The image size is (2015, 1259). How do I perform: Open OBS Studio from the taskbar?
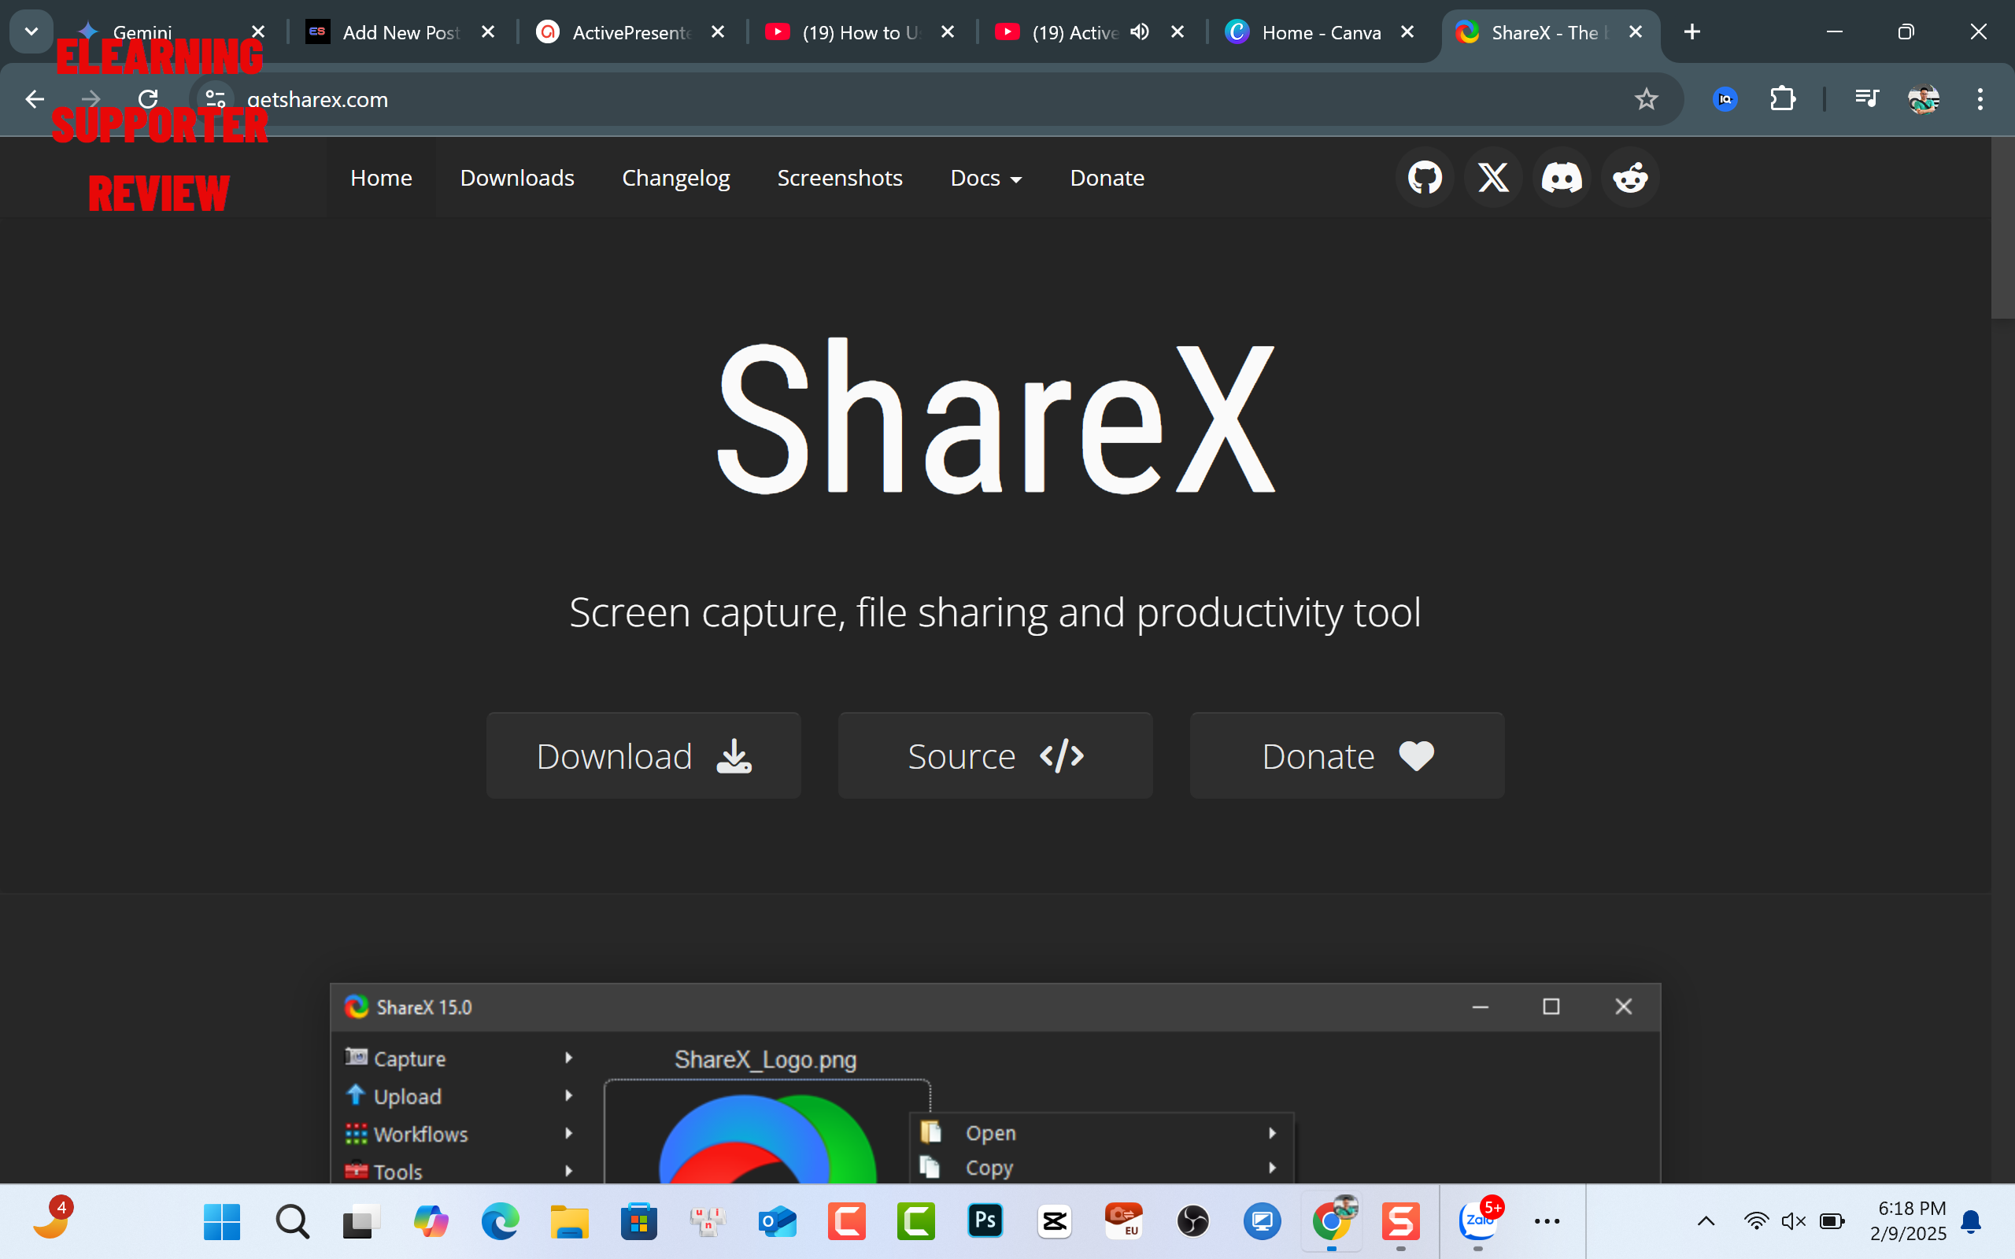[x=1193, y=1221]
